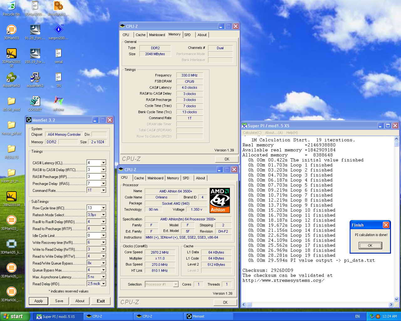Launch COOLBIT registry icon
401x321 pixels.
35,104
